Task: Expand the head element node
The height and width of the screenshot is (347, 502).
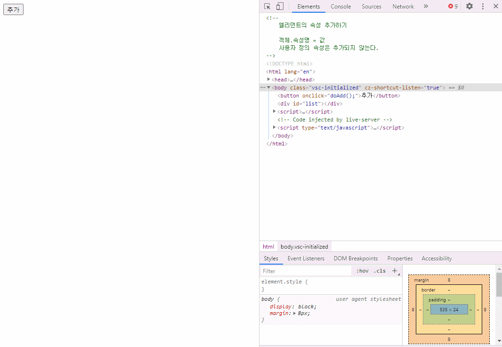Action: click(268, 79)
